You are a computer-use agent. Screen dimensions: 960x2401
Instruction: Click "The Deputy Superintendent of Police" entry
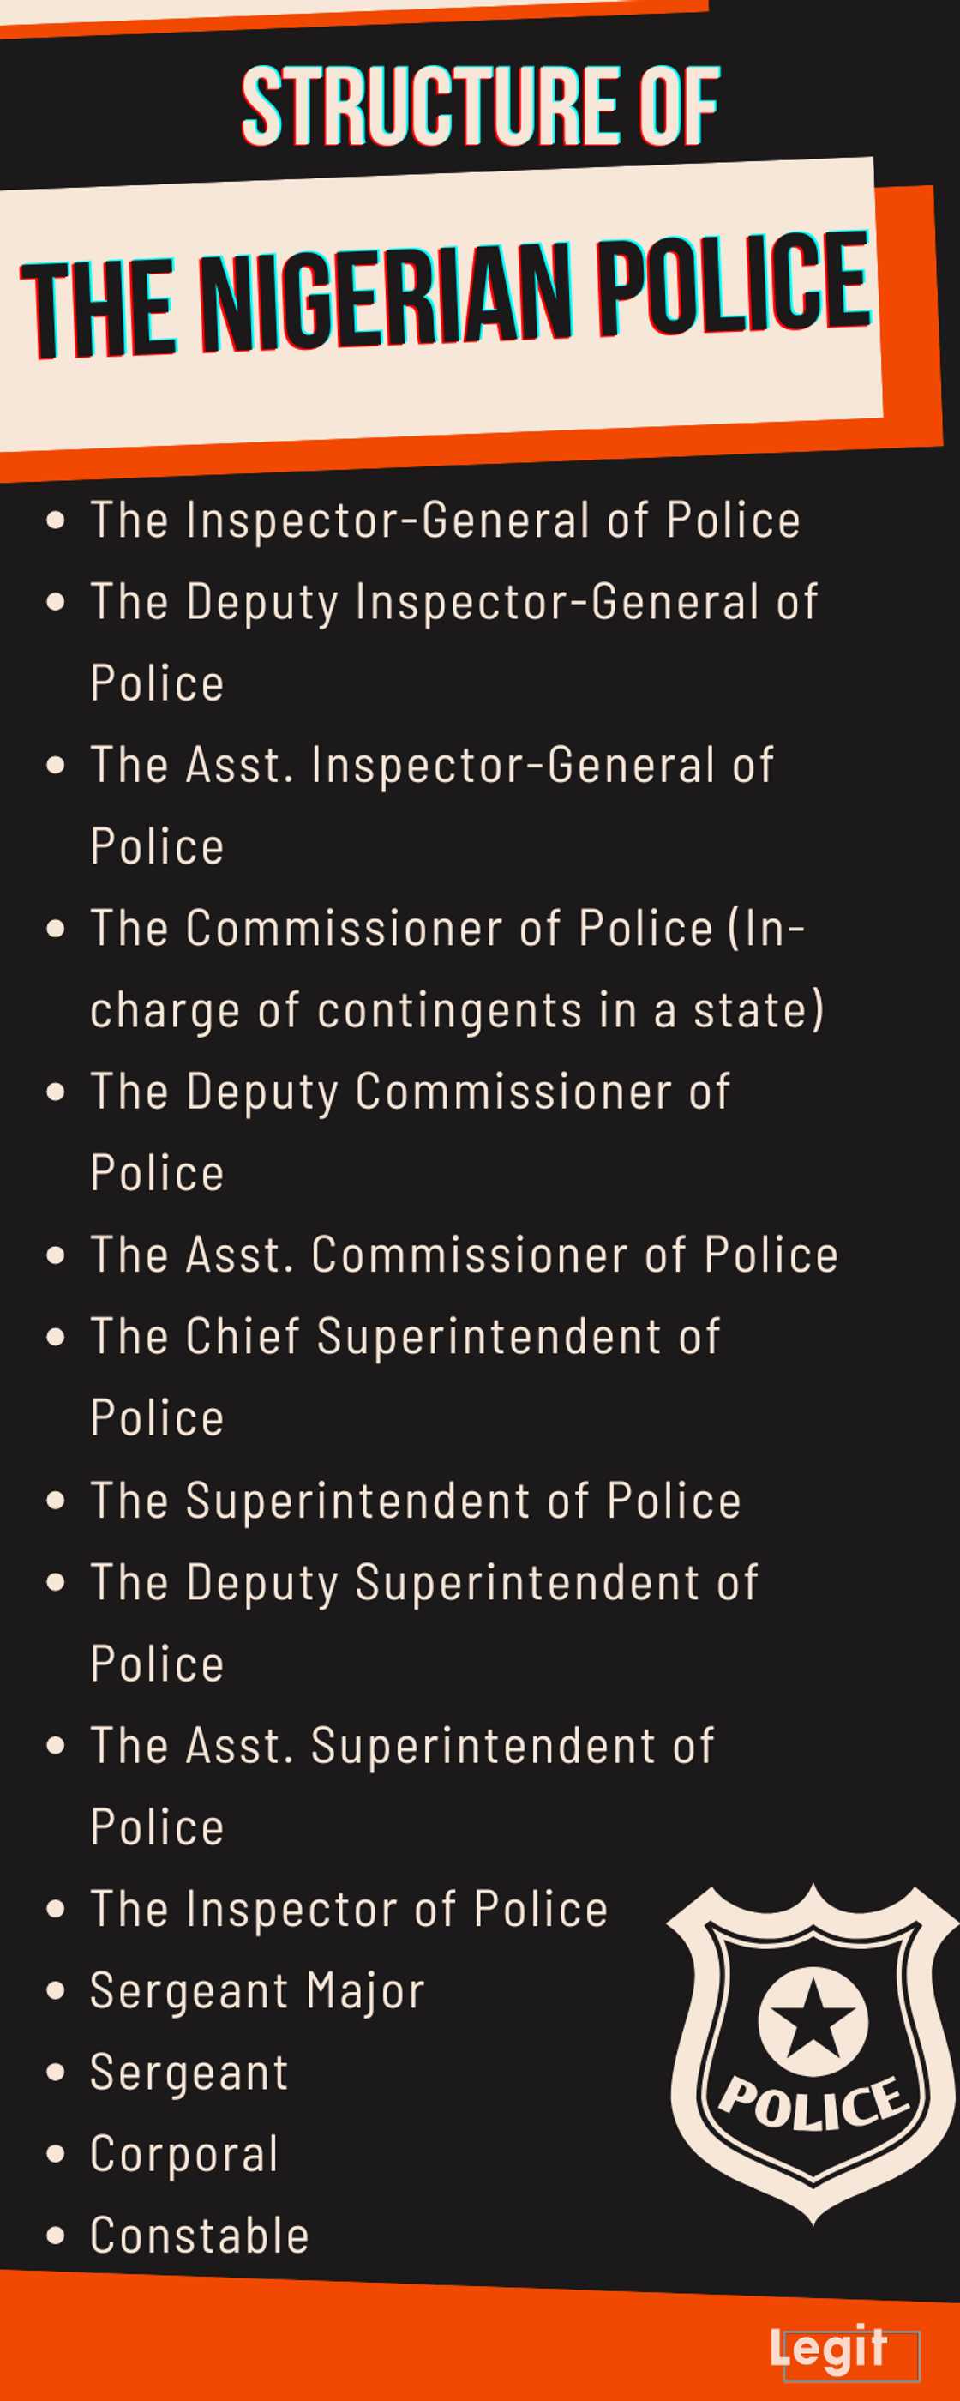[x=424, y=1584]
